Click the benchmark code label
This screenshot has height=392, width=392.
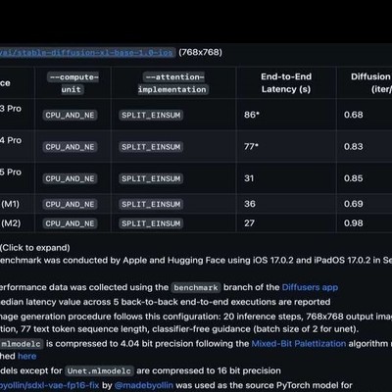[196, 287]
